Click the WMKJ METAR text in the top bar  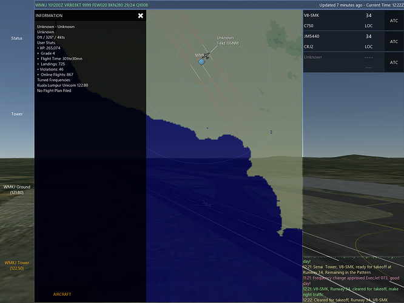pyautogui.click(x=92, y=5)
